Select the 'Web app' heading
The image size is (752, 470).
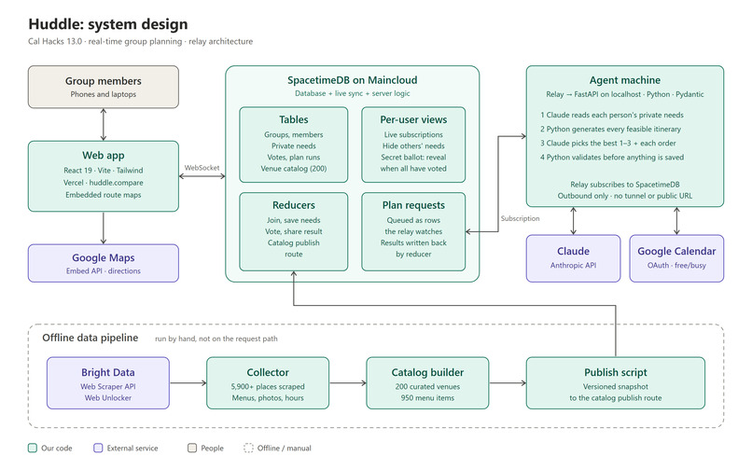[x=104, y=156]
